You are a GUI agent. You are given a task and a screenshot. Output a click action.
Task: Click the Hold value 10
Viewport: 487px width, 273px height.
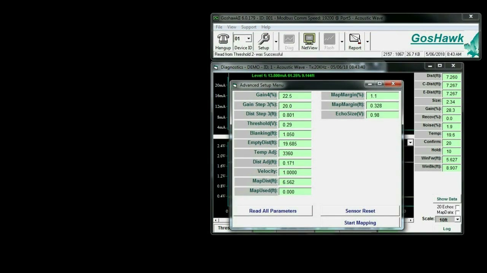click(452, 151)
